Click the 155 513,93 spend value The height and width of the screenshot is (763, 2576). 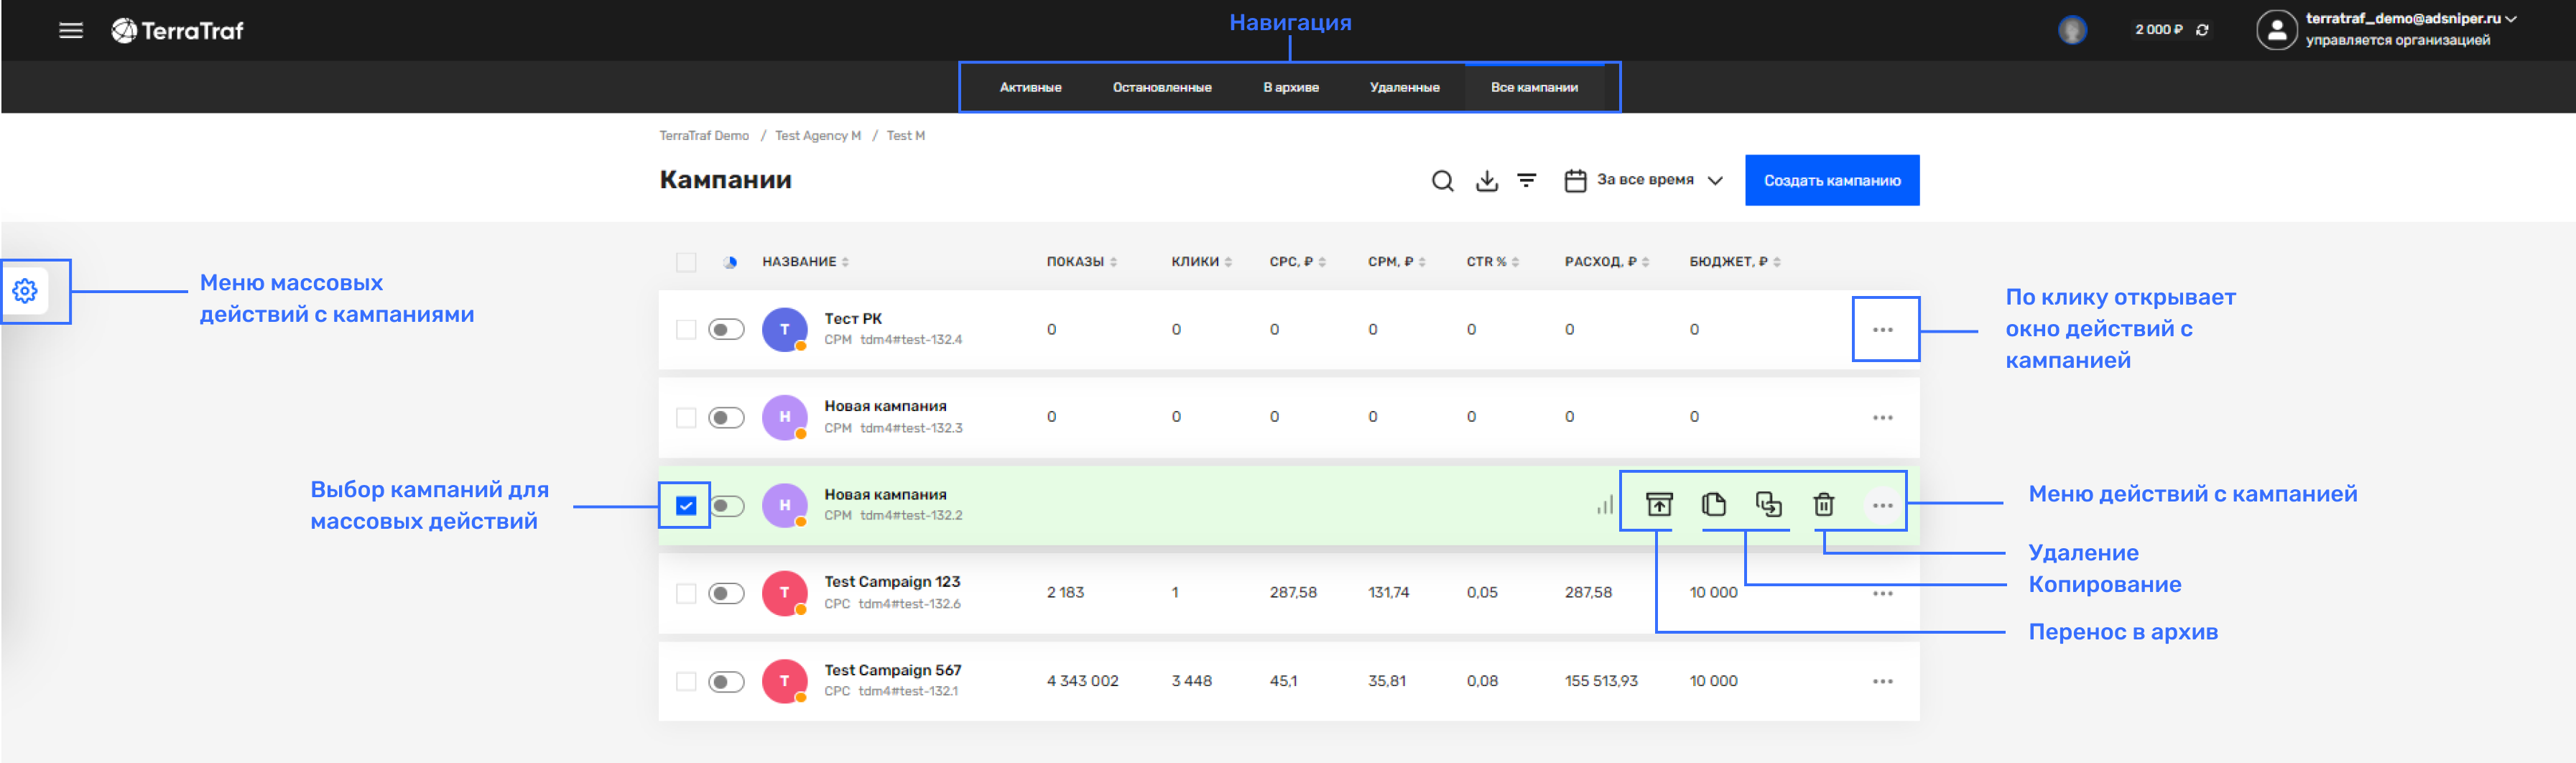(x=1600, y=681)
